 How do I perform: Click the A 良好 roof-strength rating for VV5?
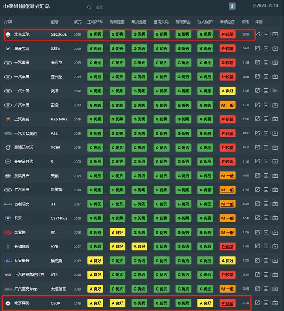pyautogui.click(x=139, y=247)
